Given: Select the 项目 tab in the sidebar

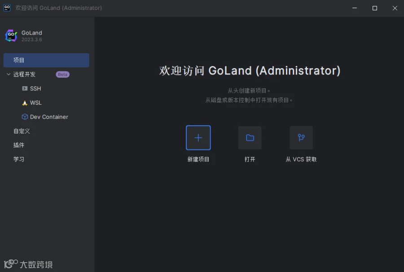Looking at the screenshot, I should coord(46,60).
